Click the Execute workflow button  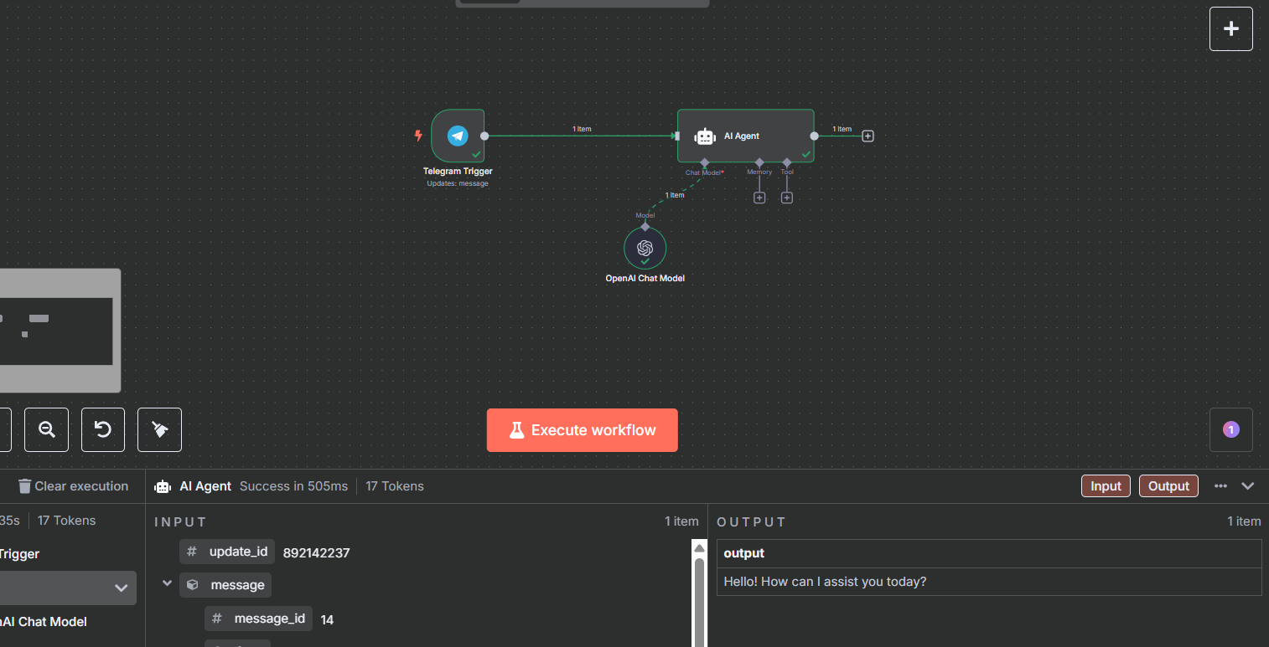coord(582,429)
